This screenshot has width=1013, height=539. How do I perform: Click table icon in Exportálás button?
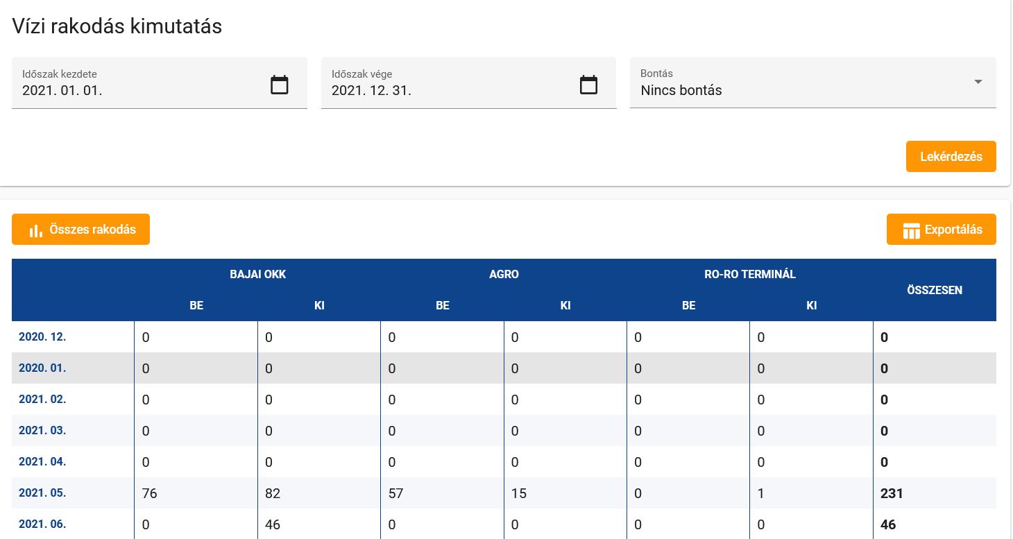[x=910, y=230]
